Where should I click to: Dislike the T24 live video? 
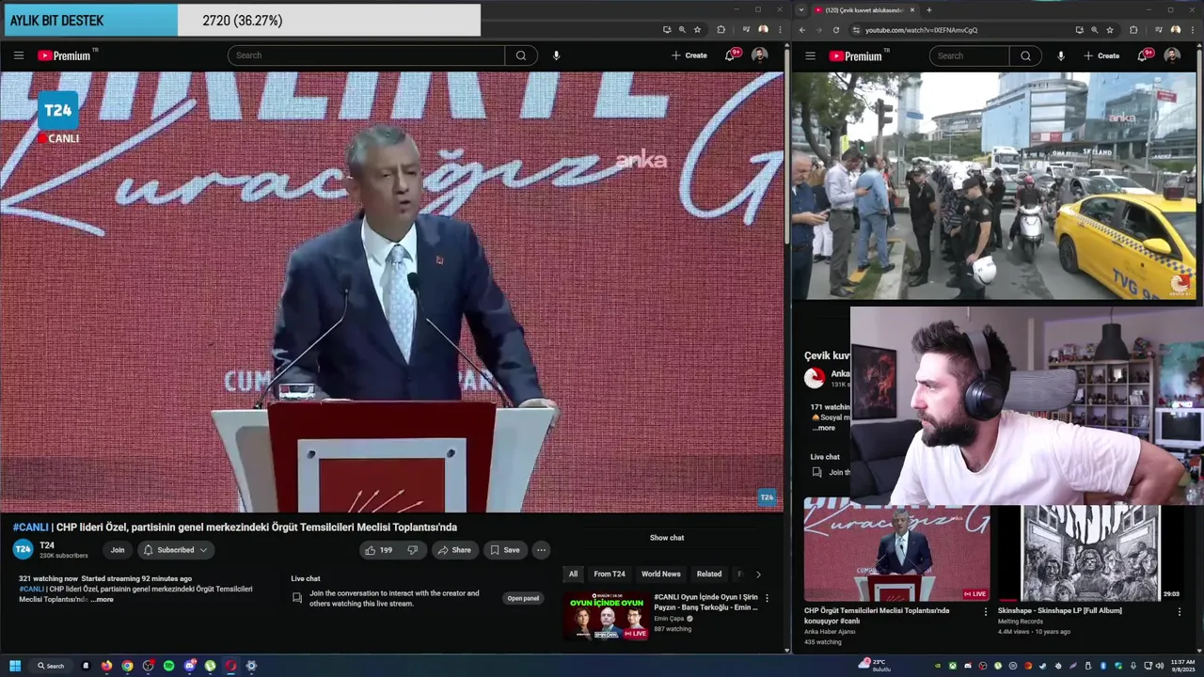pyautogui.click(x=412, y=550)
